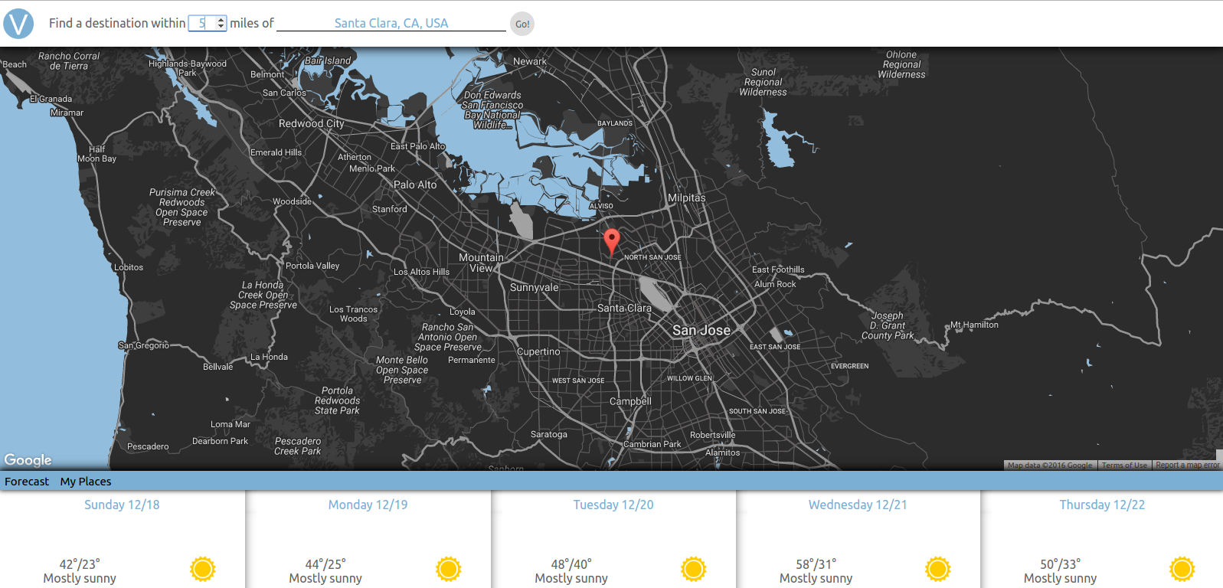The width and height of the screenshot is (1223, 588).
Task: Select the Wednesday 12/21 forecast heading
Action: coord(858,505)
